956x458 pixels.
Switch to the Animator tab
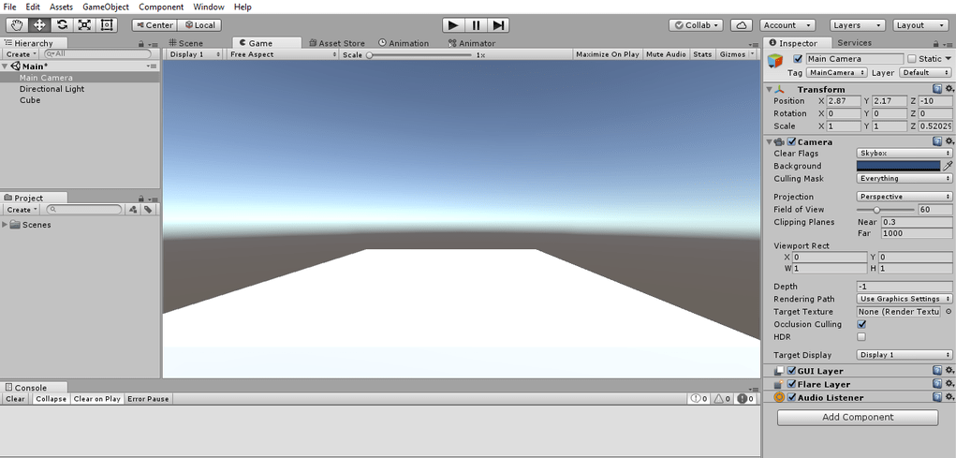point(471,43)
